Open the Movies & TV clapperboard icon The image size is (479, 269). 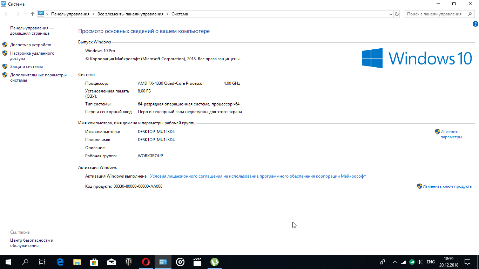(x=197, y=262)
